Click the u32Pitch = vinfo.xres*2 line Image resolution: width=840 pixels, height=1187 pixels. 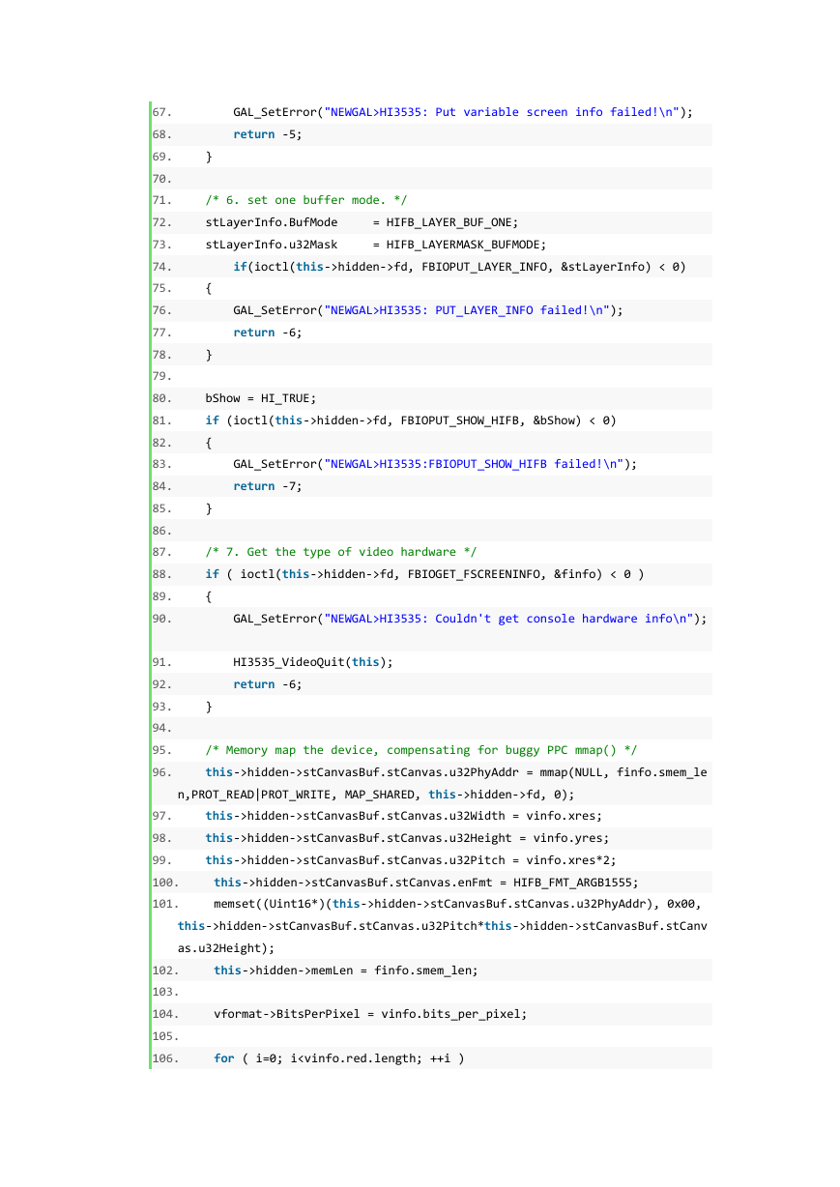pos(411,860)
